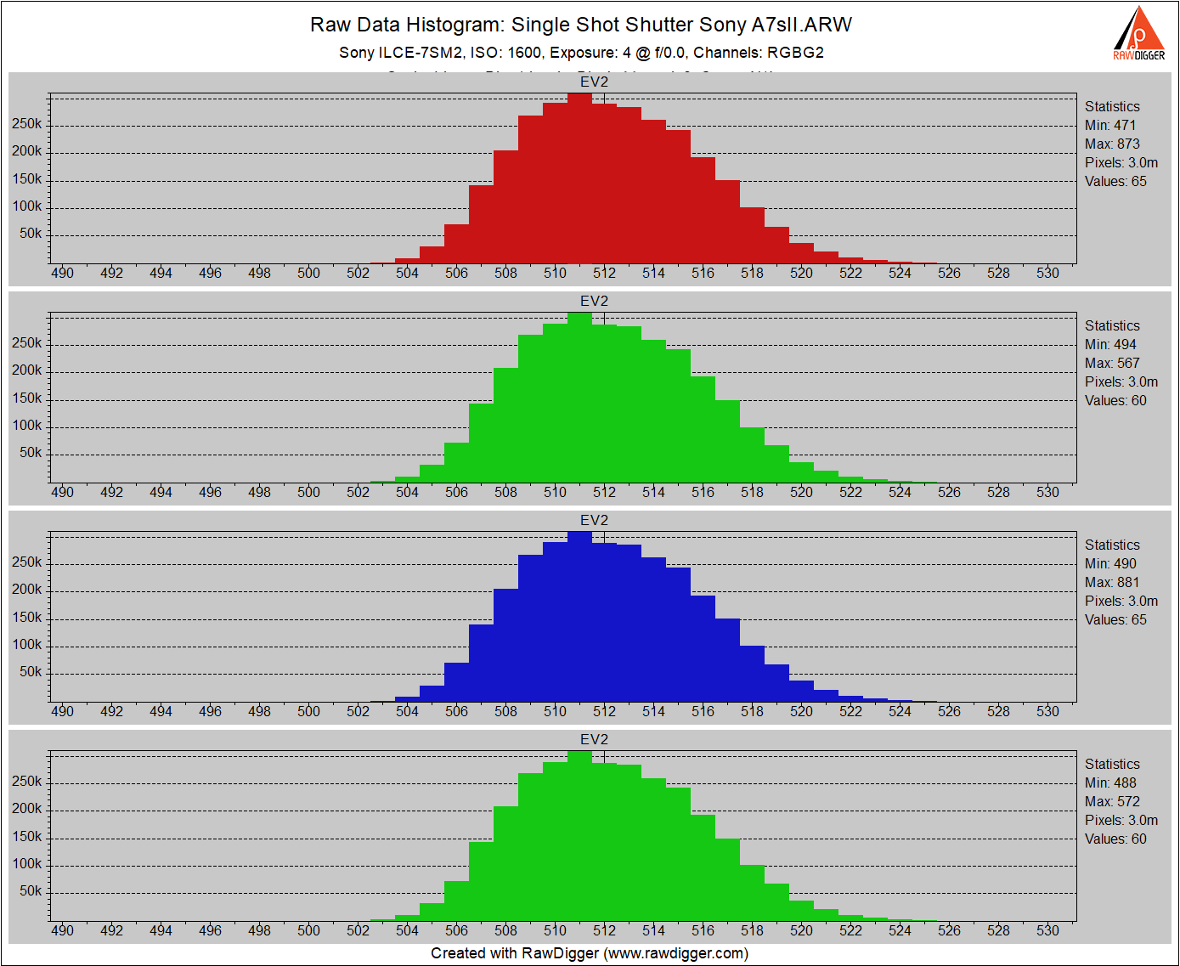Select 'Max: 873' in red channel statistics
Screen dimensions: 1180x966
(x=1112, y=144)
